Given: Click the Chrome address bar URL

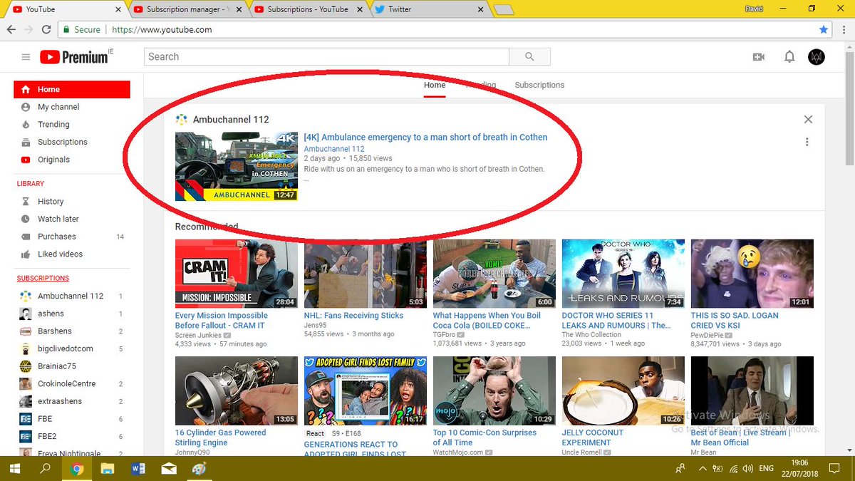Looking at the screenshot, I should tap(162, 30).
